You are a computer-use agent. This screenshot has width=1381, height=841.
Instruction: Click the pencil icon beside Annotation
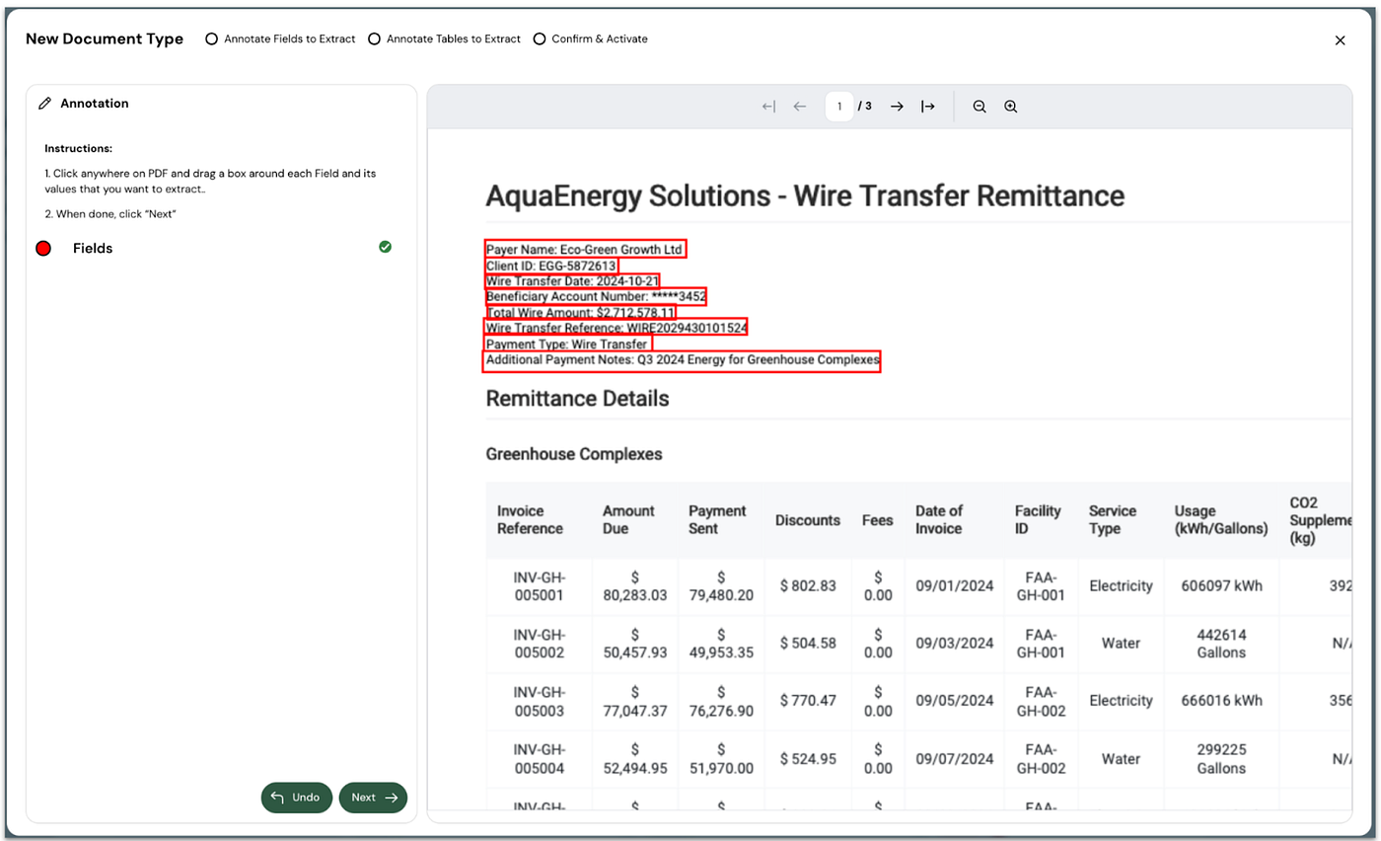click(42, 102)
